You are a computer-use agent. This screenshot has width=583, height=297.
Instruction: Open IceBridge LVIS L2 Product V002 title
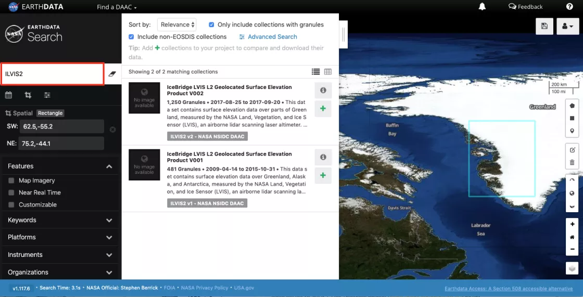[x=230, y=91]
